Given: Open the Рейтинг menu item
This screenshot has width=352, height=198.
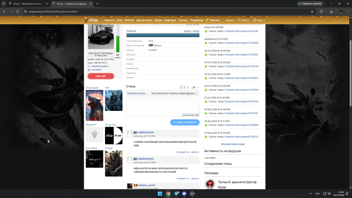Looking at the screenshot, I should (129, 20).
